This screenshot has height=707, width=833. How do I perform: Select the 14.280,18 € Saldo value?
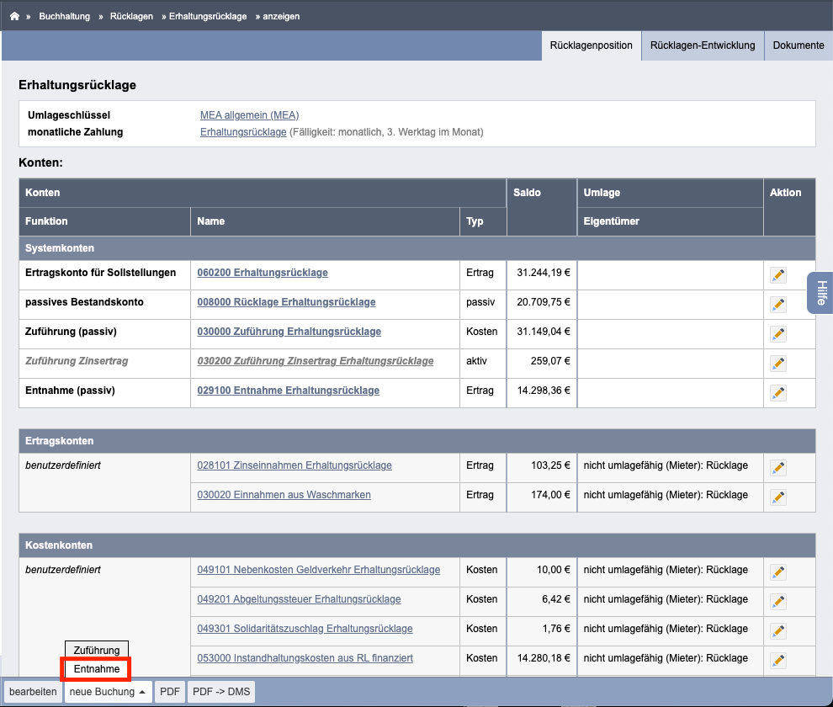(544, 658)
